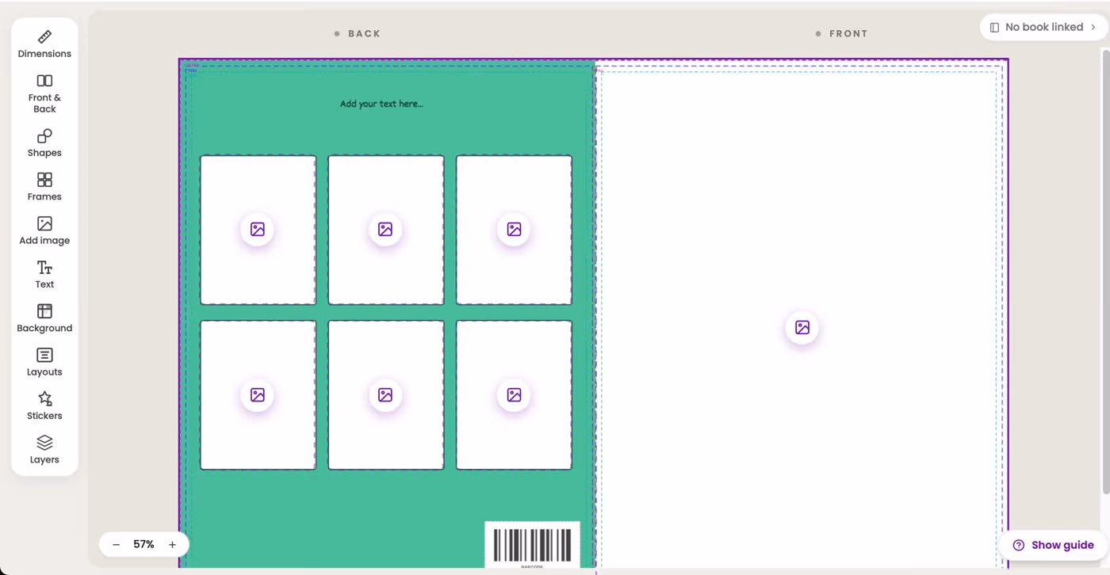Open the Front & Back panel
This screenshot has width=1110, height=575.
click(44, 93)
